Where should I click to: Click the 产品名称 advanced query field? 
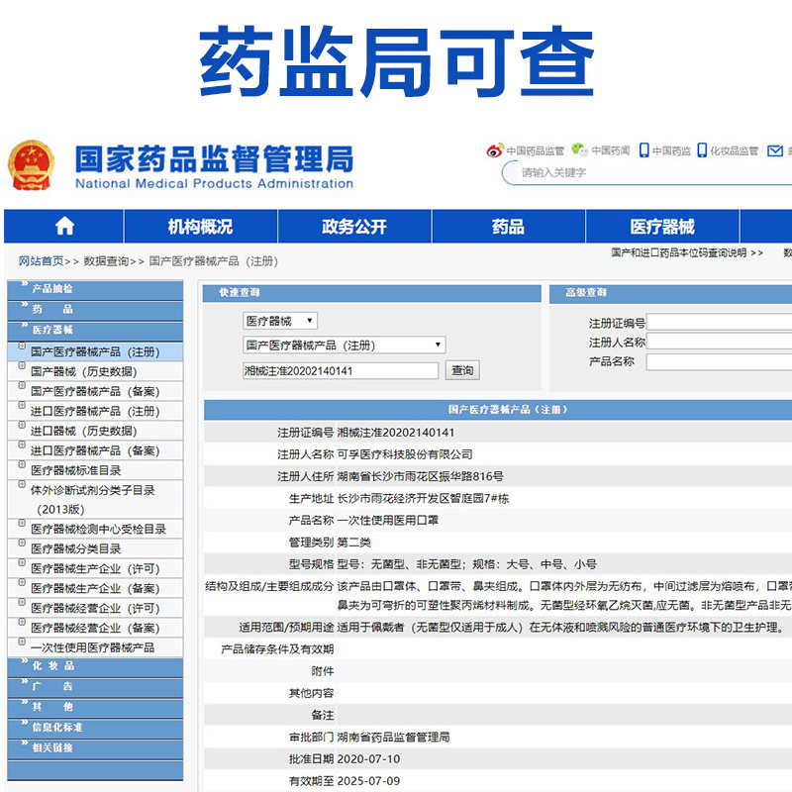click(x=720, y=361)
